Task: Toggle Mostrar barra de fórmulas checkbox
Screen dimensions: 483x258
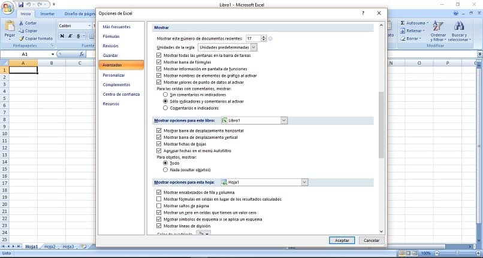Action: point(159,62)
